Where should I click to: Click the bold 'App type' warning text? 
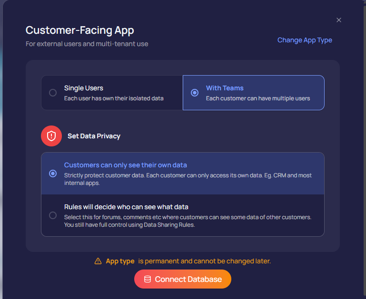[x=119, y=261]
